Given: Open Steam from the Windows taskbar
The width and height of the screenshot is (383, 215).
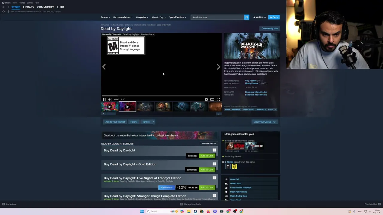Looking at the screenshot, I should (195, 211).
